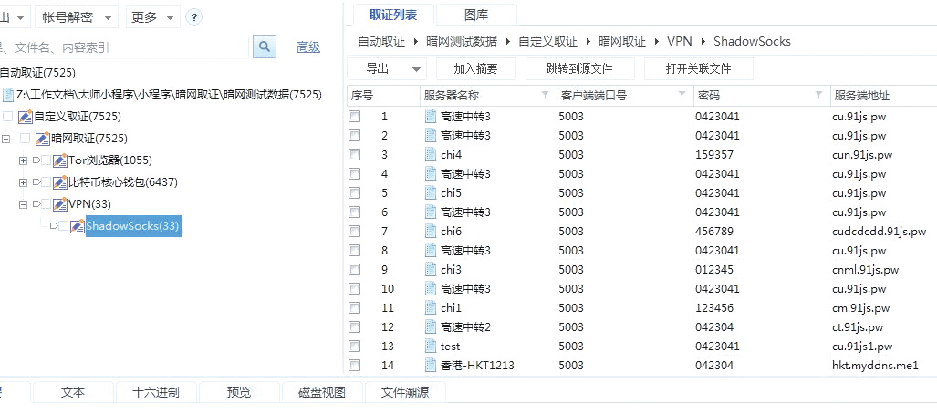Click the file icon of 香港-HKT1213
The width and height of the screenshot is (937, 414).
[x=431, y=365]
